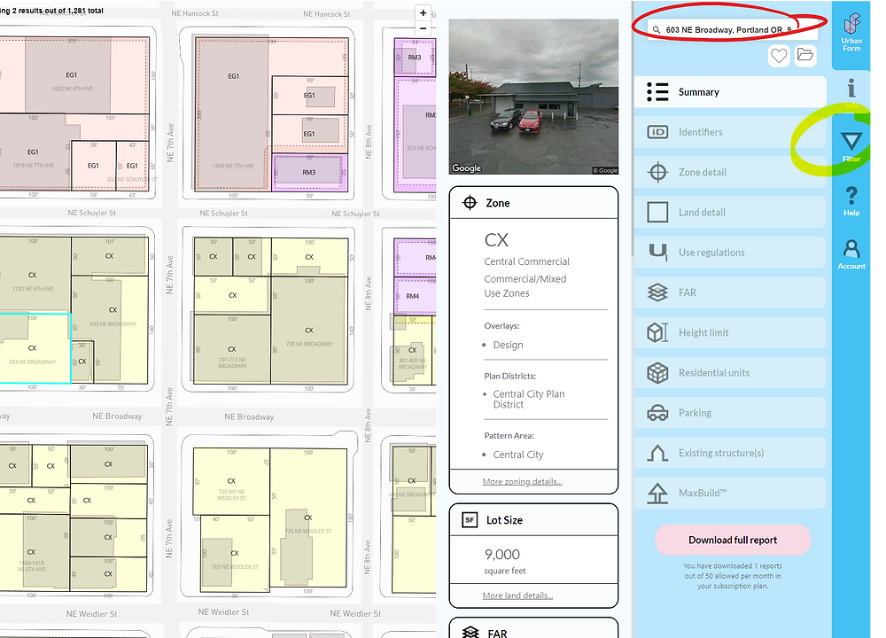This screenshot has height=638, width=886.
Task: Select the Summary menu item
Action: click(730, 92)
